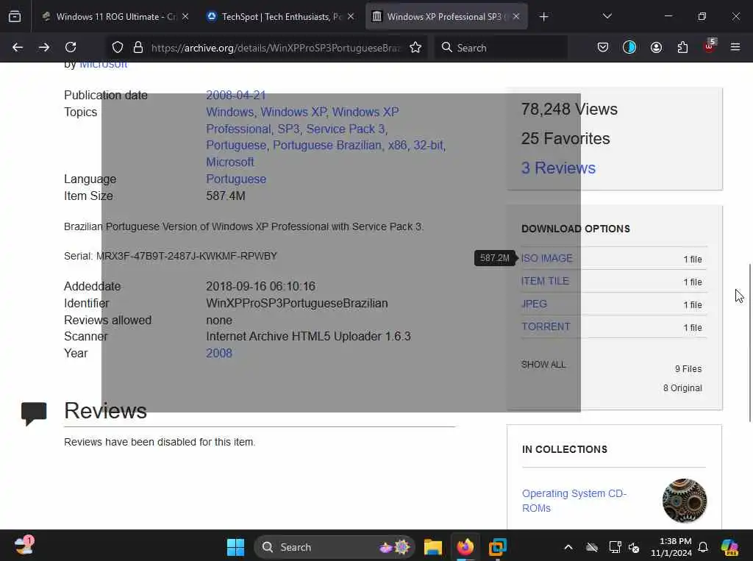
Task: Click the taskbar Search box
Action: tap(335, 547)
